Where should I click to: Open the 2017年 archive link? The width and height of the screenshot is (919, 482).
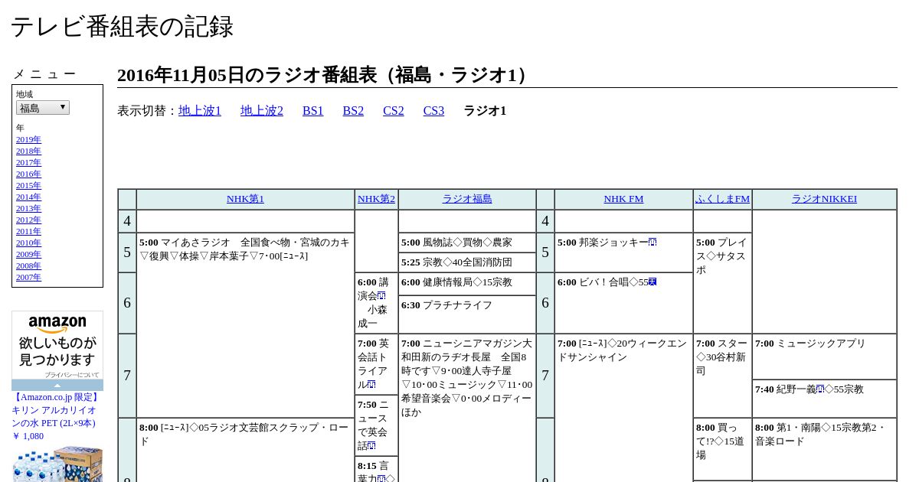pyautogui.click(x=28, y=162)
